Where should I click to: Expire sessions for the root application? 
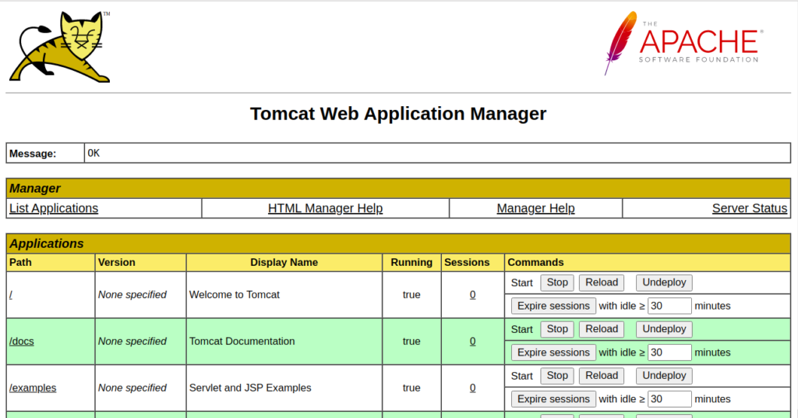point(553,306)
